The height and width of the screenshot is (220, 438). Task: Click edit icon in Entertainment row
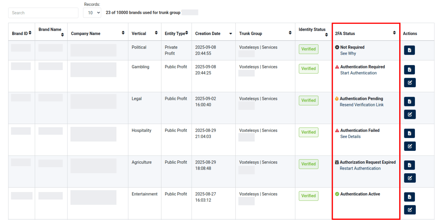409,210
